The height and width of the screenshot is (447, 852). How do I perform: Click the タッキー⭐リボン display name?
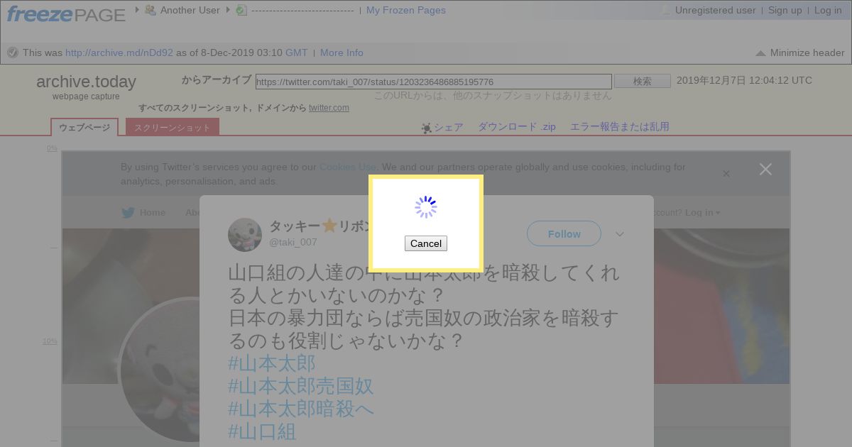[319, 226]
